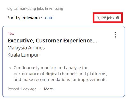Screen dimensions: 127x99
Task: Select relevance sorting option
Action: (32, 18)
